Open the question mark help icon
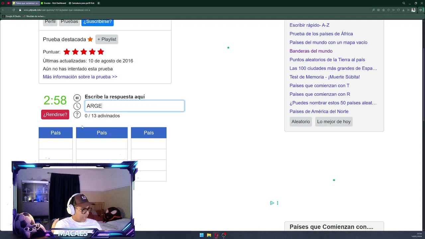The width and height of the screenshot is (425, 239). pos(77,115)
